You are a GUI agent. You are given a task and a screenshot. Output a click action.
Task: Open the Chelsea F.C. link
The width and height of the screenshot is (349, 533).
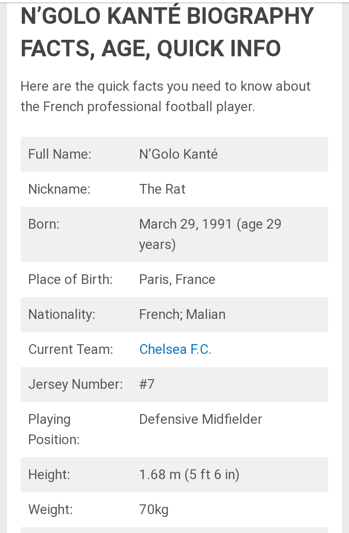[175, 350]
